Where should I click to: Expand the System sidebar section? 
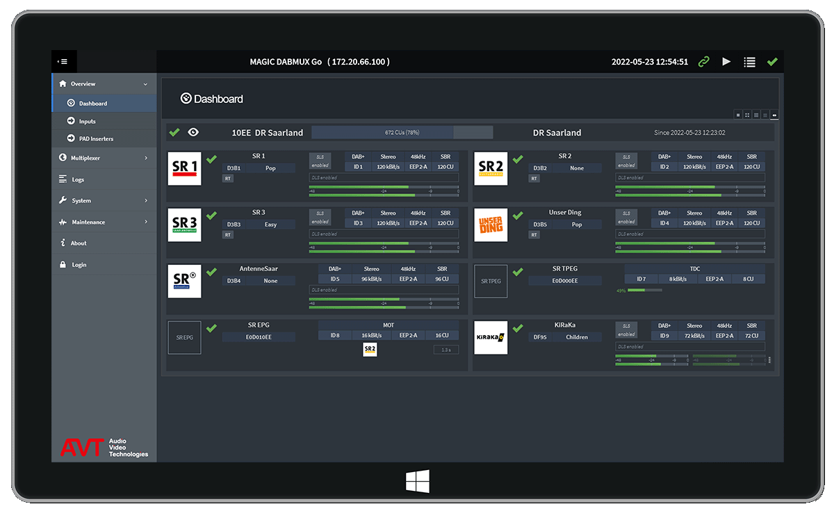tap(104, 200)
